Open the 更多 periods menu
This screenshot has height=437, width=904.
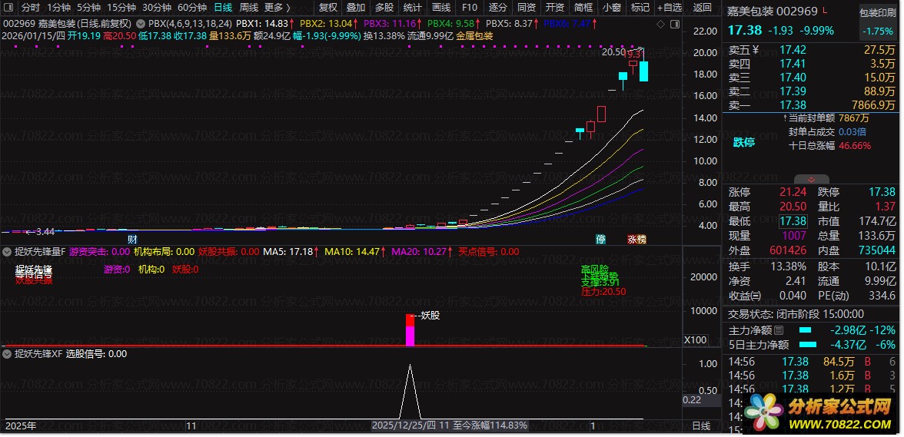click(x=276, y=8)
